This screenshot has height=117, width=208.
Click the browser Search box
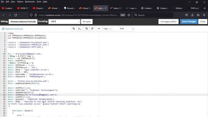153,15
